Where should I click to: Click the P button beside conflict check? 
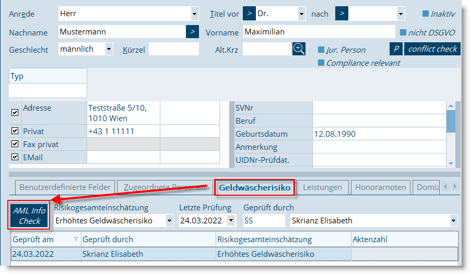click(396, 49)
